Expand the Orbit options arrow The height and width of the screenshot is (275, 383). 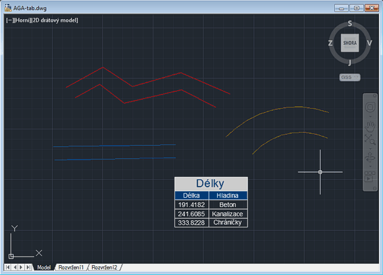(x=370, y=167)
